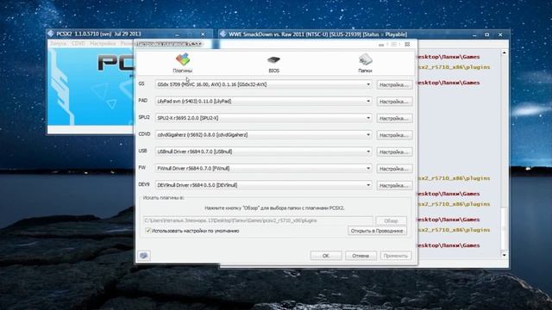Click the screenshot icon at dialog bottom-left
Screen dimensions: 552x310
[x=144, y=256]
